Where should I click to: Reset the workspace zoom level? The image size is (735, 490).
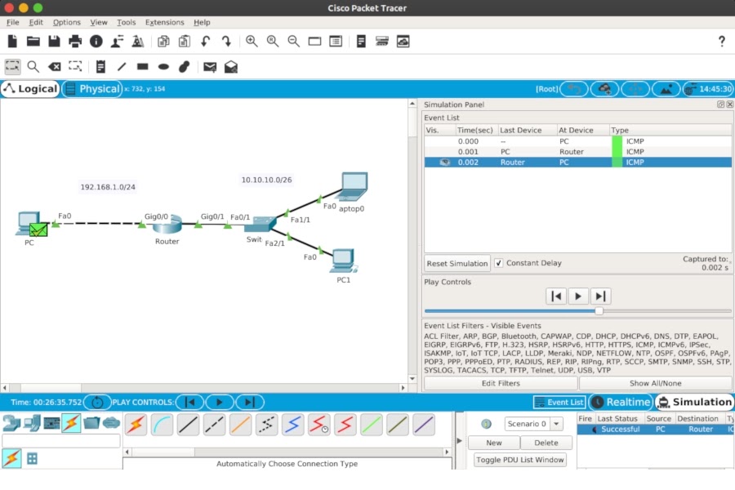point(272,42)
